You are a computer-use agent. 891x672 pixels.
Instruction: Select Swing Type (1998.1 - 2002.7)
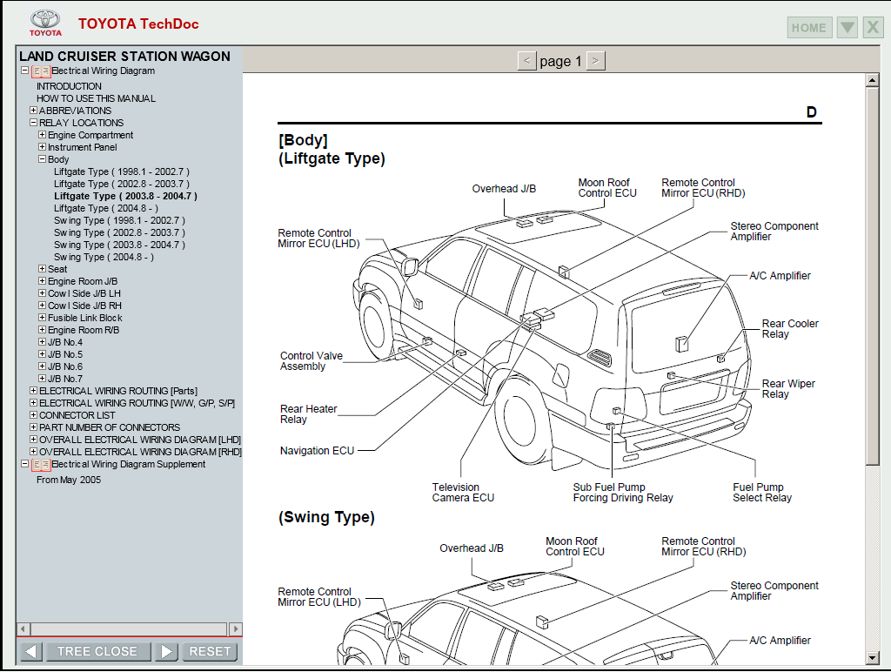pos(119,220)
